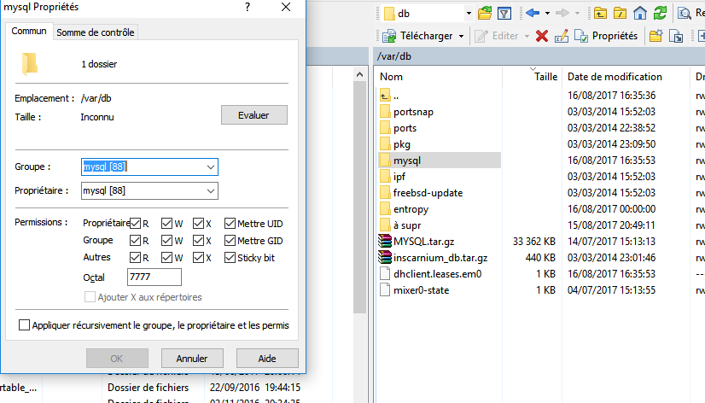705x403 pixels.
Task: Click the /var/db path bar
Action: tap(539, 56)
